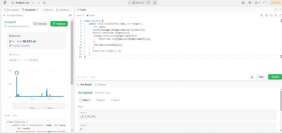
Task: Open the Java language dropdown
Action: tap(80, 15)
